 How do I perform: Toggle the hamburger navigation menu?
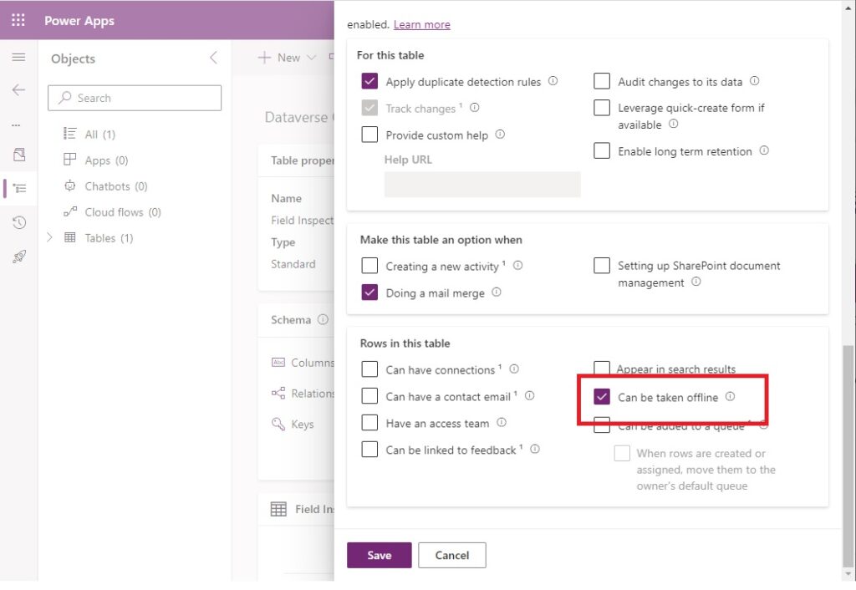point(18,58)
